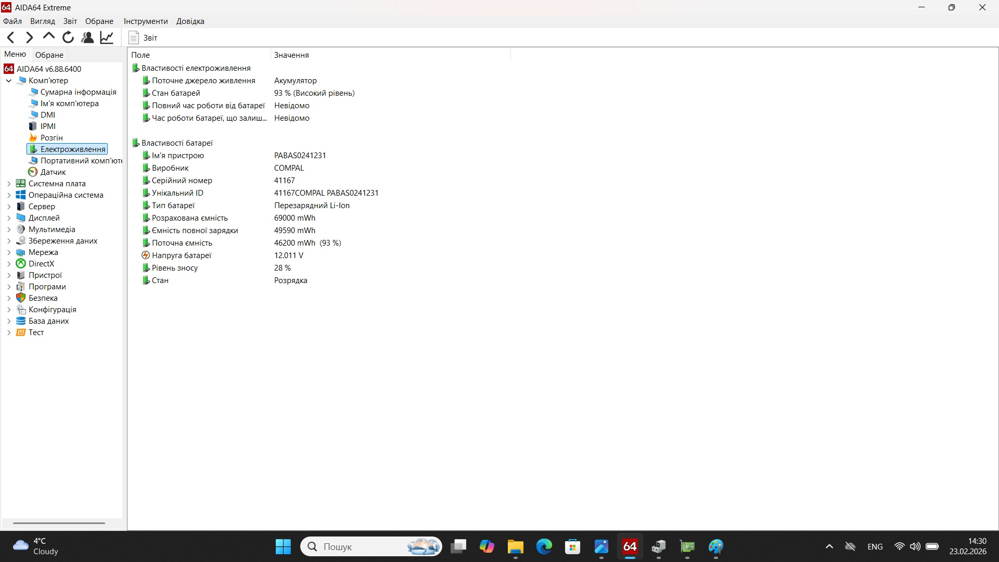Open the Інструменти menu
Viewport: 999px width, 562px height.
tap(145, 21)
